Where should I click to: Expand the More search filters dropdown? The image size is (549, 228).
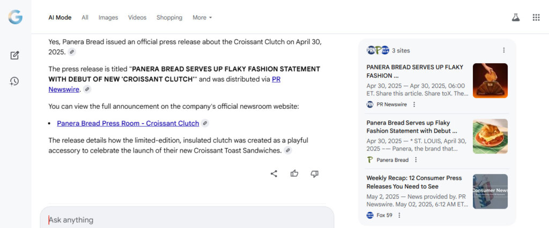(x=202, y=17)
